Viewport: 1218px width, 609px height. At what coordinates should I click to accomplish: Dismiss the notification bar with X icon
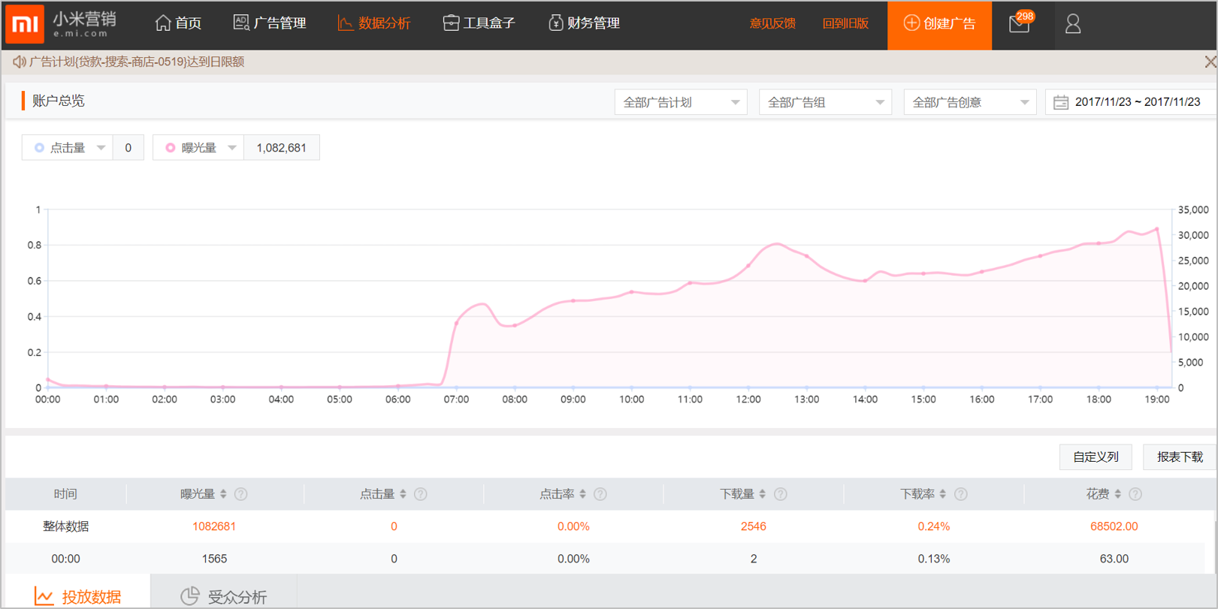click(x=1210, y=62)
